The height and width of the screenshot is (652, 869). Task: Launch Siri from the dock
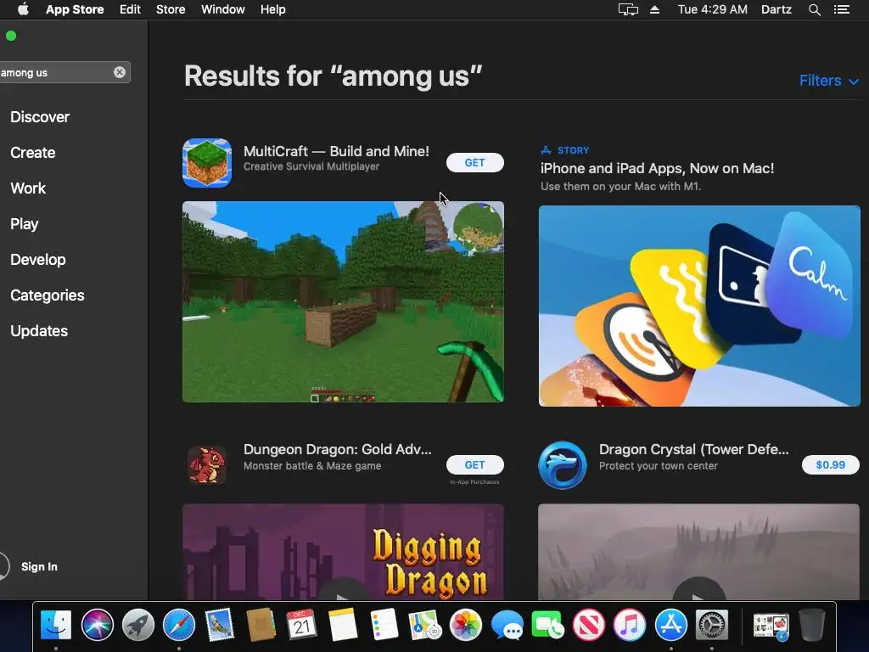97,625
